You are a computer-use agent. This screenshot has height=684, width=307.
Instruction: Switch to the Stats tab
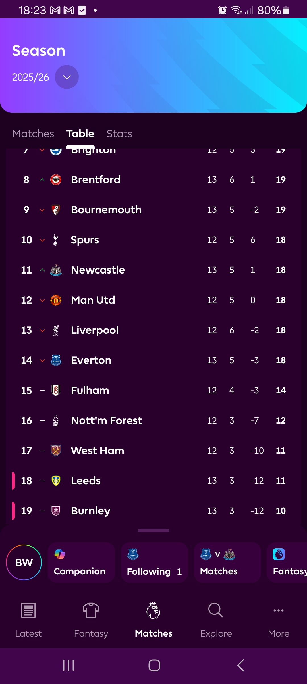[119, 134]
